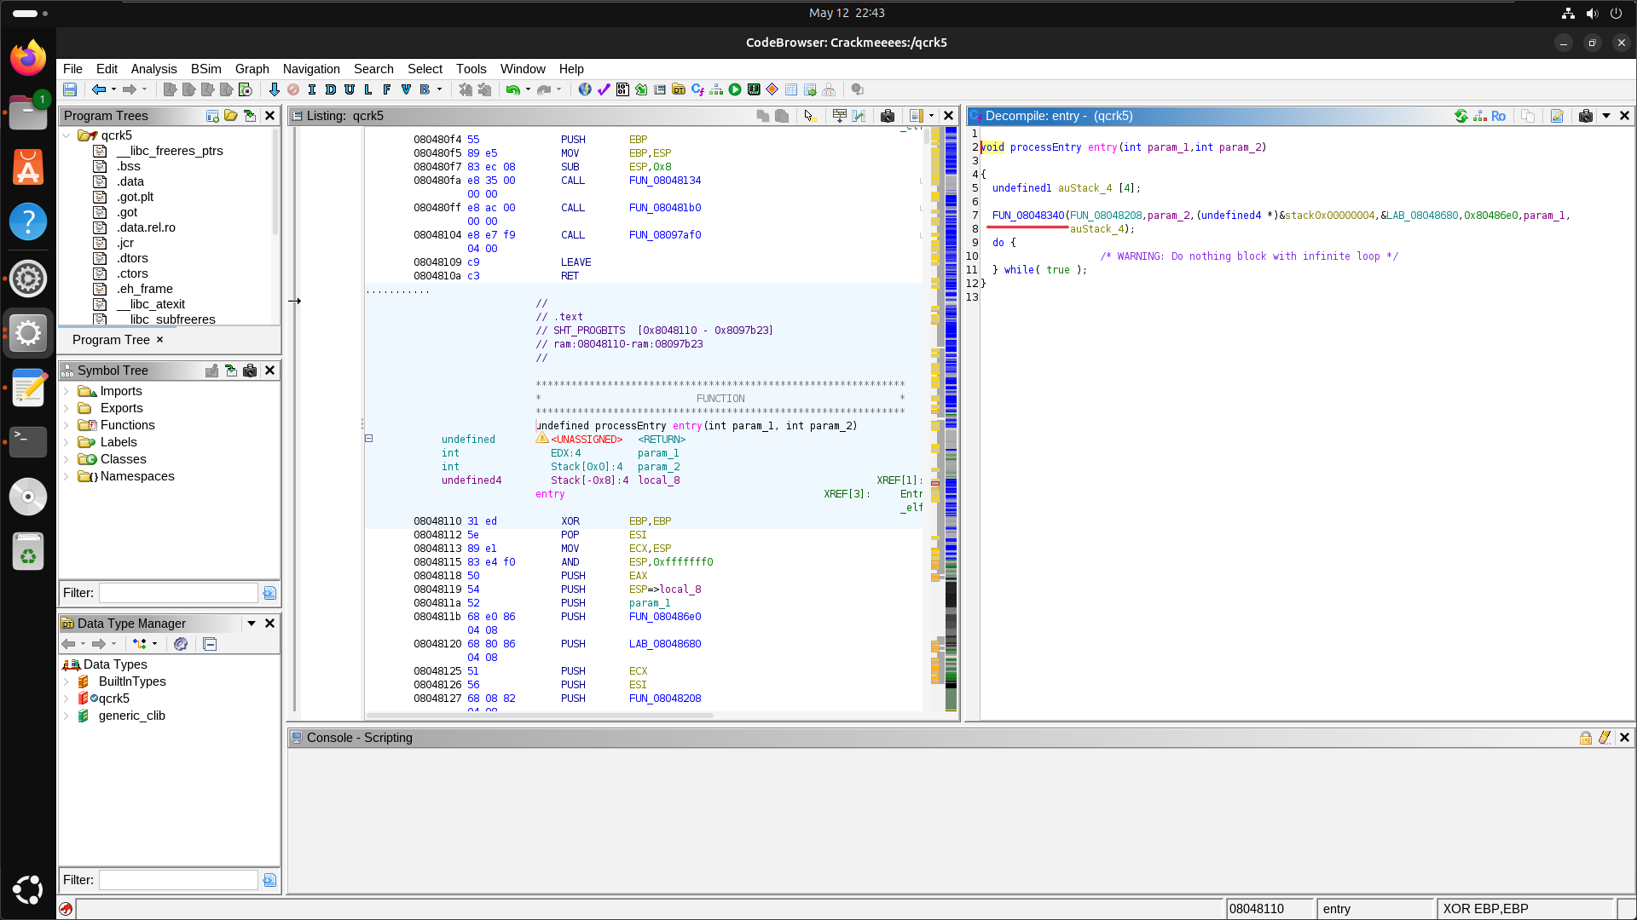1637x920 pixels.
Task: Open the back-navigation history dropdown
Action: pos(113,89)
